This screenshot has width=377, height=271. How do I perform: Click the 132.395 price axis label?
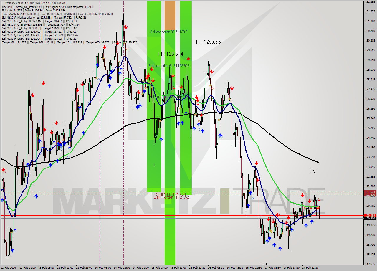point(370,2)
